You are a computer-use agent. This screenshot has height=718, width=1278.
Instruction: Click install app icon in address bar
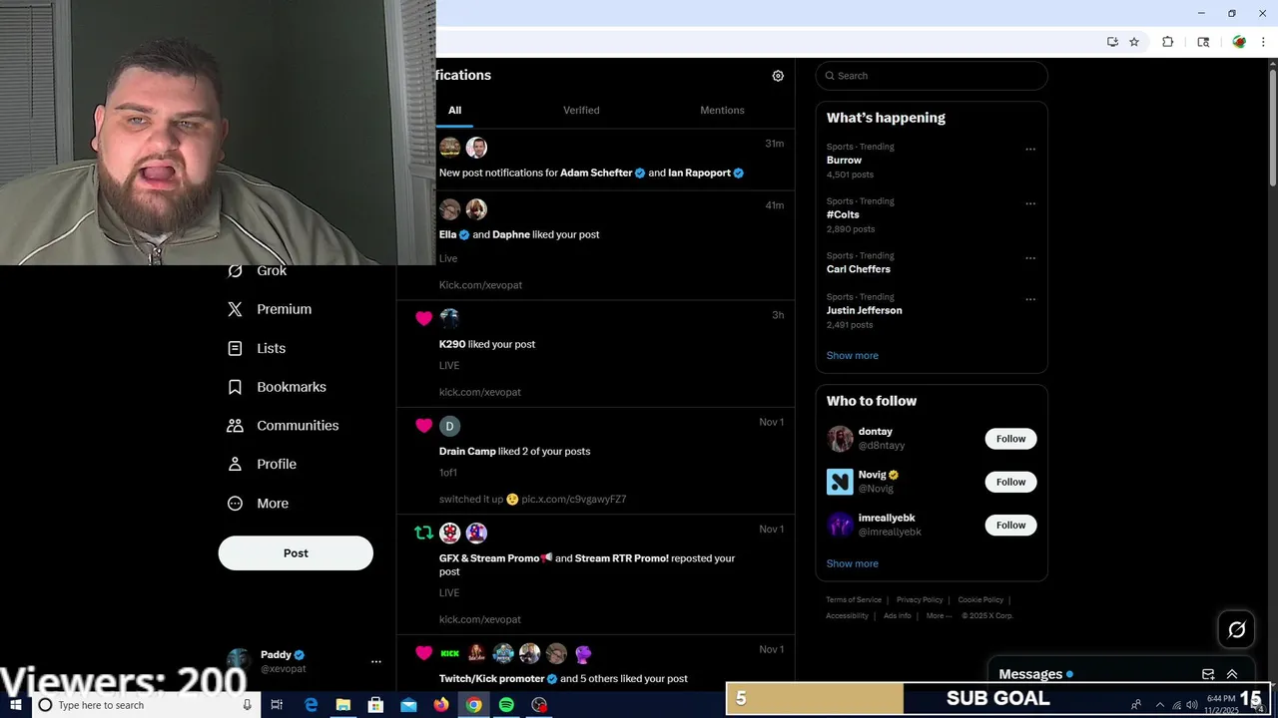pyautogui.click(x=1112, y=42)
